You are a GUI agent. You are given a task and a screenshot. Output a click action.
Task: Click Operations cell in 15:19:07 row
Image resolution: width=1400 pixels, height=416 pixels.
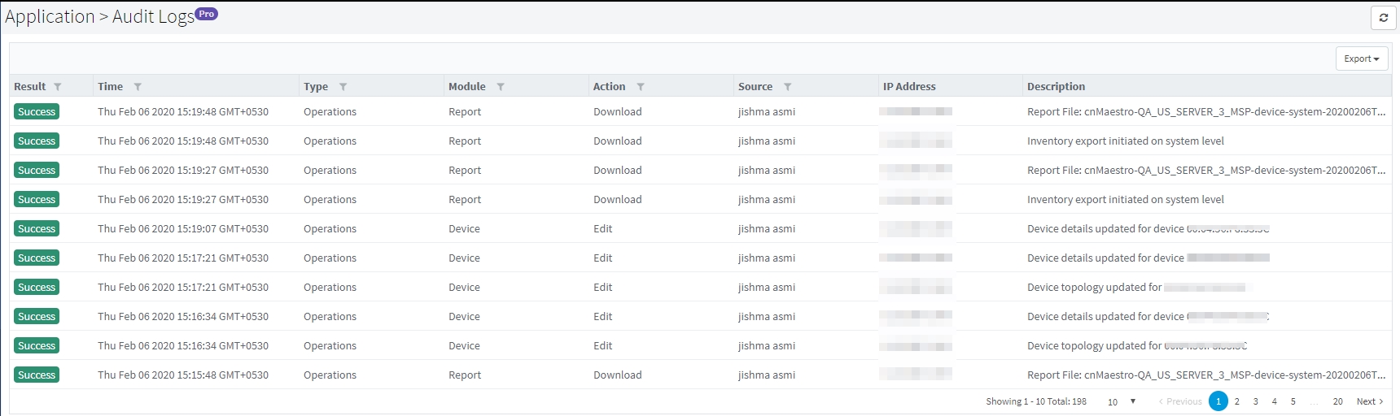(x=330, y=229)
